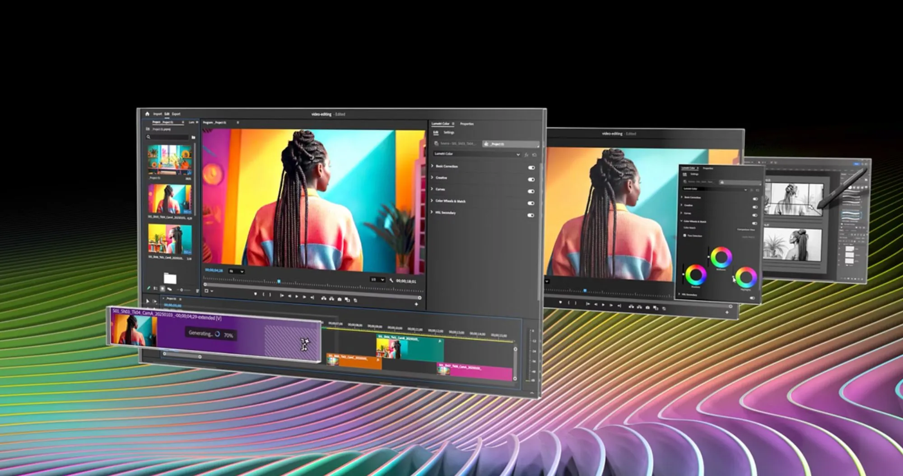Play the video in the Program monitor
Viewport: 903px width, 476px height.
pyautogui.click(x=297, y=296)
